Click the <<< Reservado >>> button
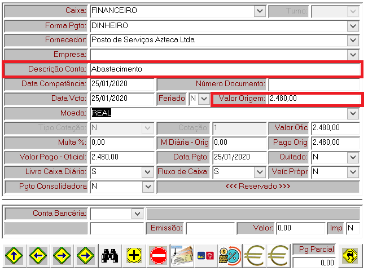Viewport: 368px width, 271px height. click(x=257, y=186)
